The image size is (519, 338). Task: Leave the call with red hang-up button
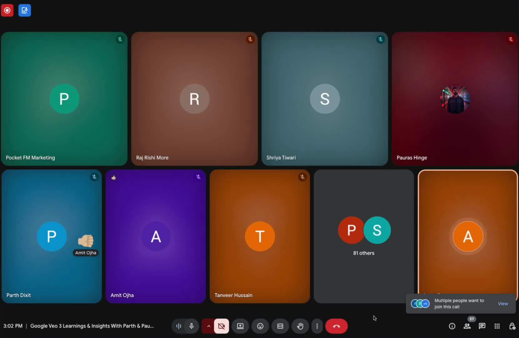(x=336, y=326)
